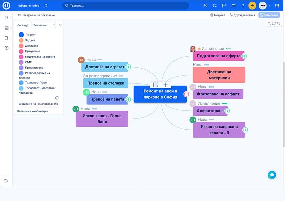Click the purple СМР legend color swatch

click(x=21, y=62)
